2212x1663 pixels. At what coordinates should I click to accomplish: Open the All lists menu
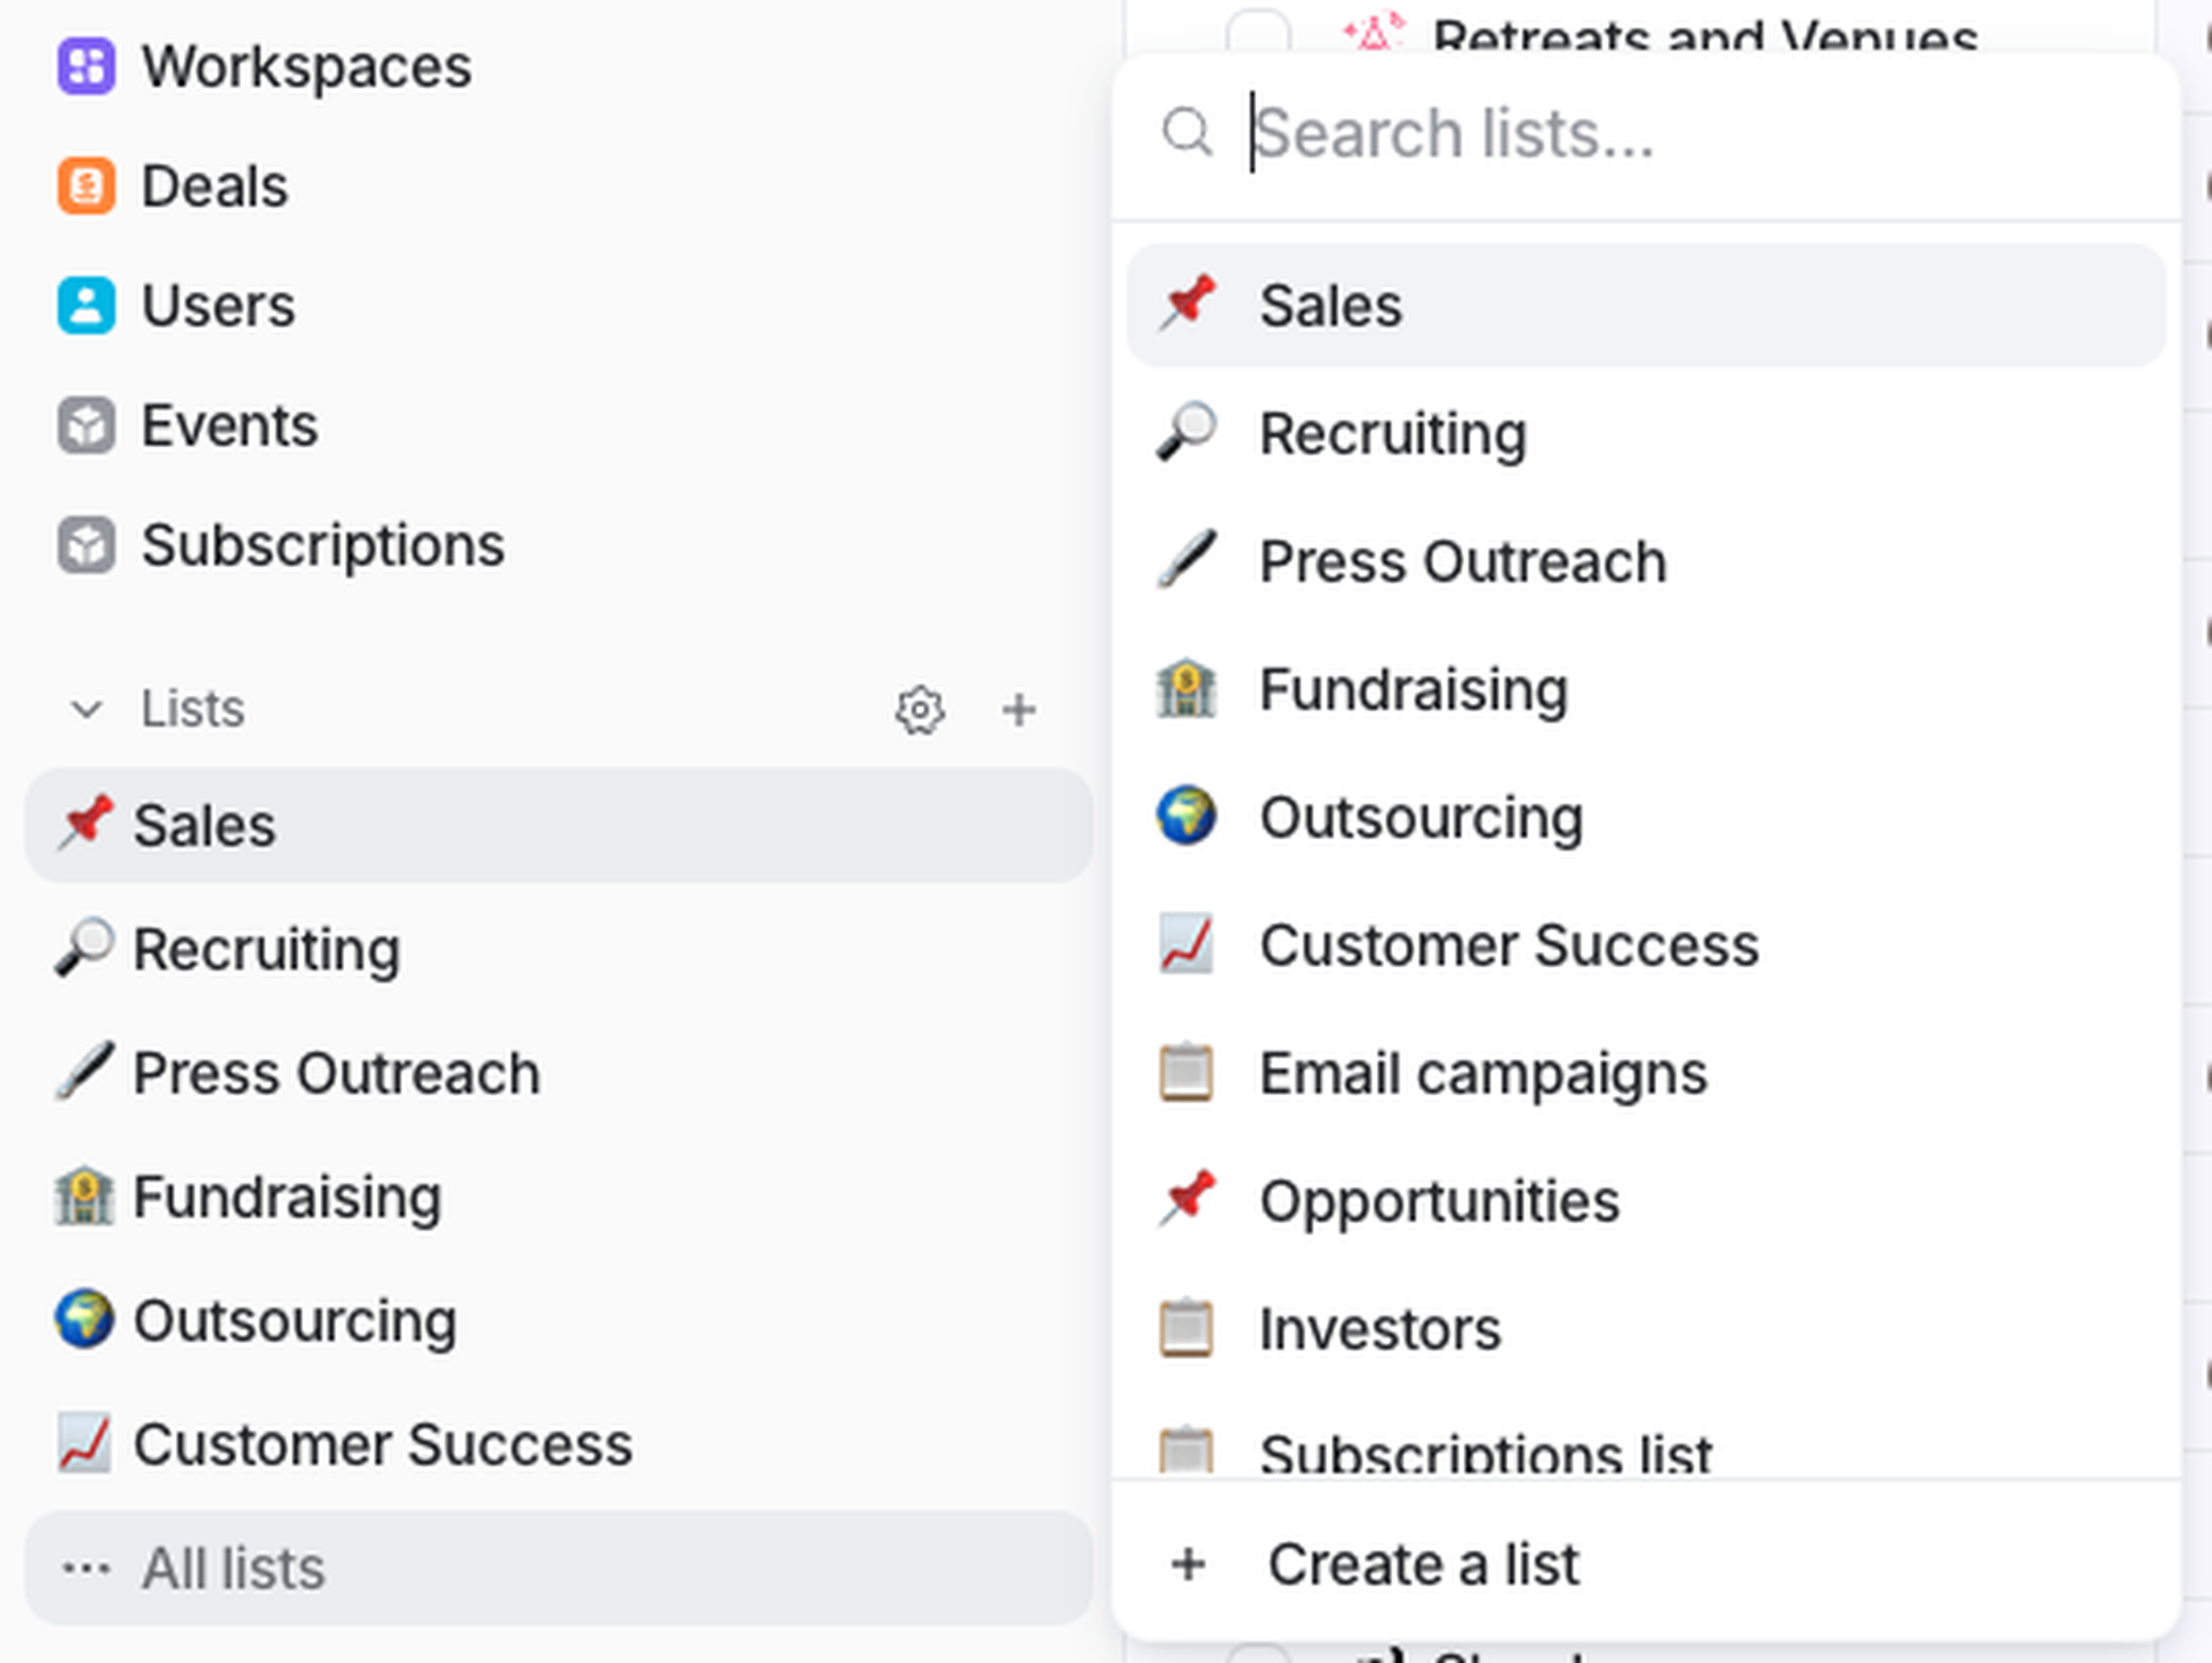[558, 1567]
